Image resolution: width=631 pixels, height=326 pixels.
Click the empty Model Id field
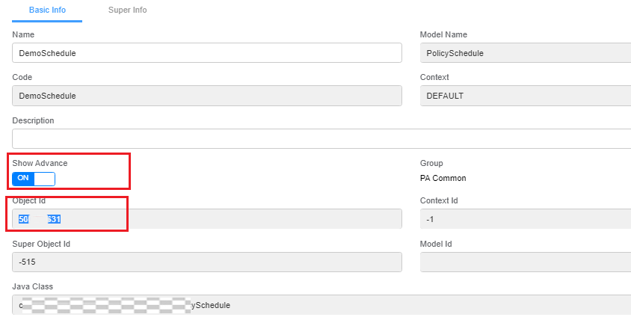525,262
